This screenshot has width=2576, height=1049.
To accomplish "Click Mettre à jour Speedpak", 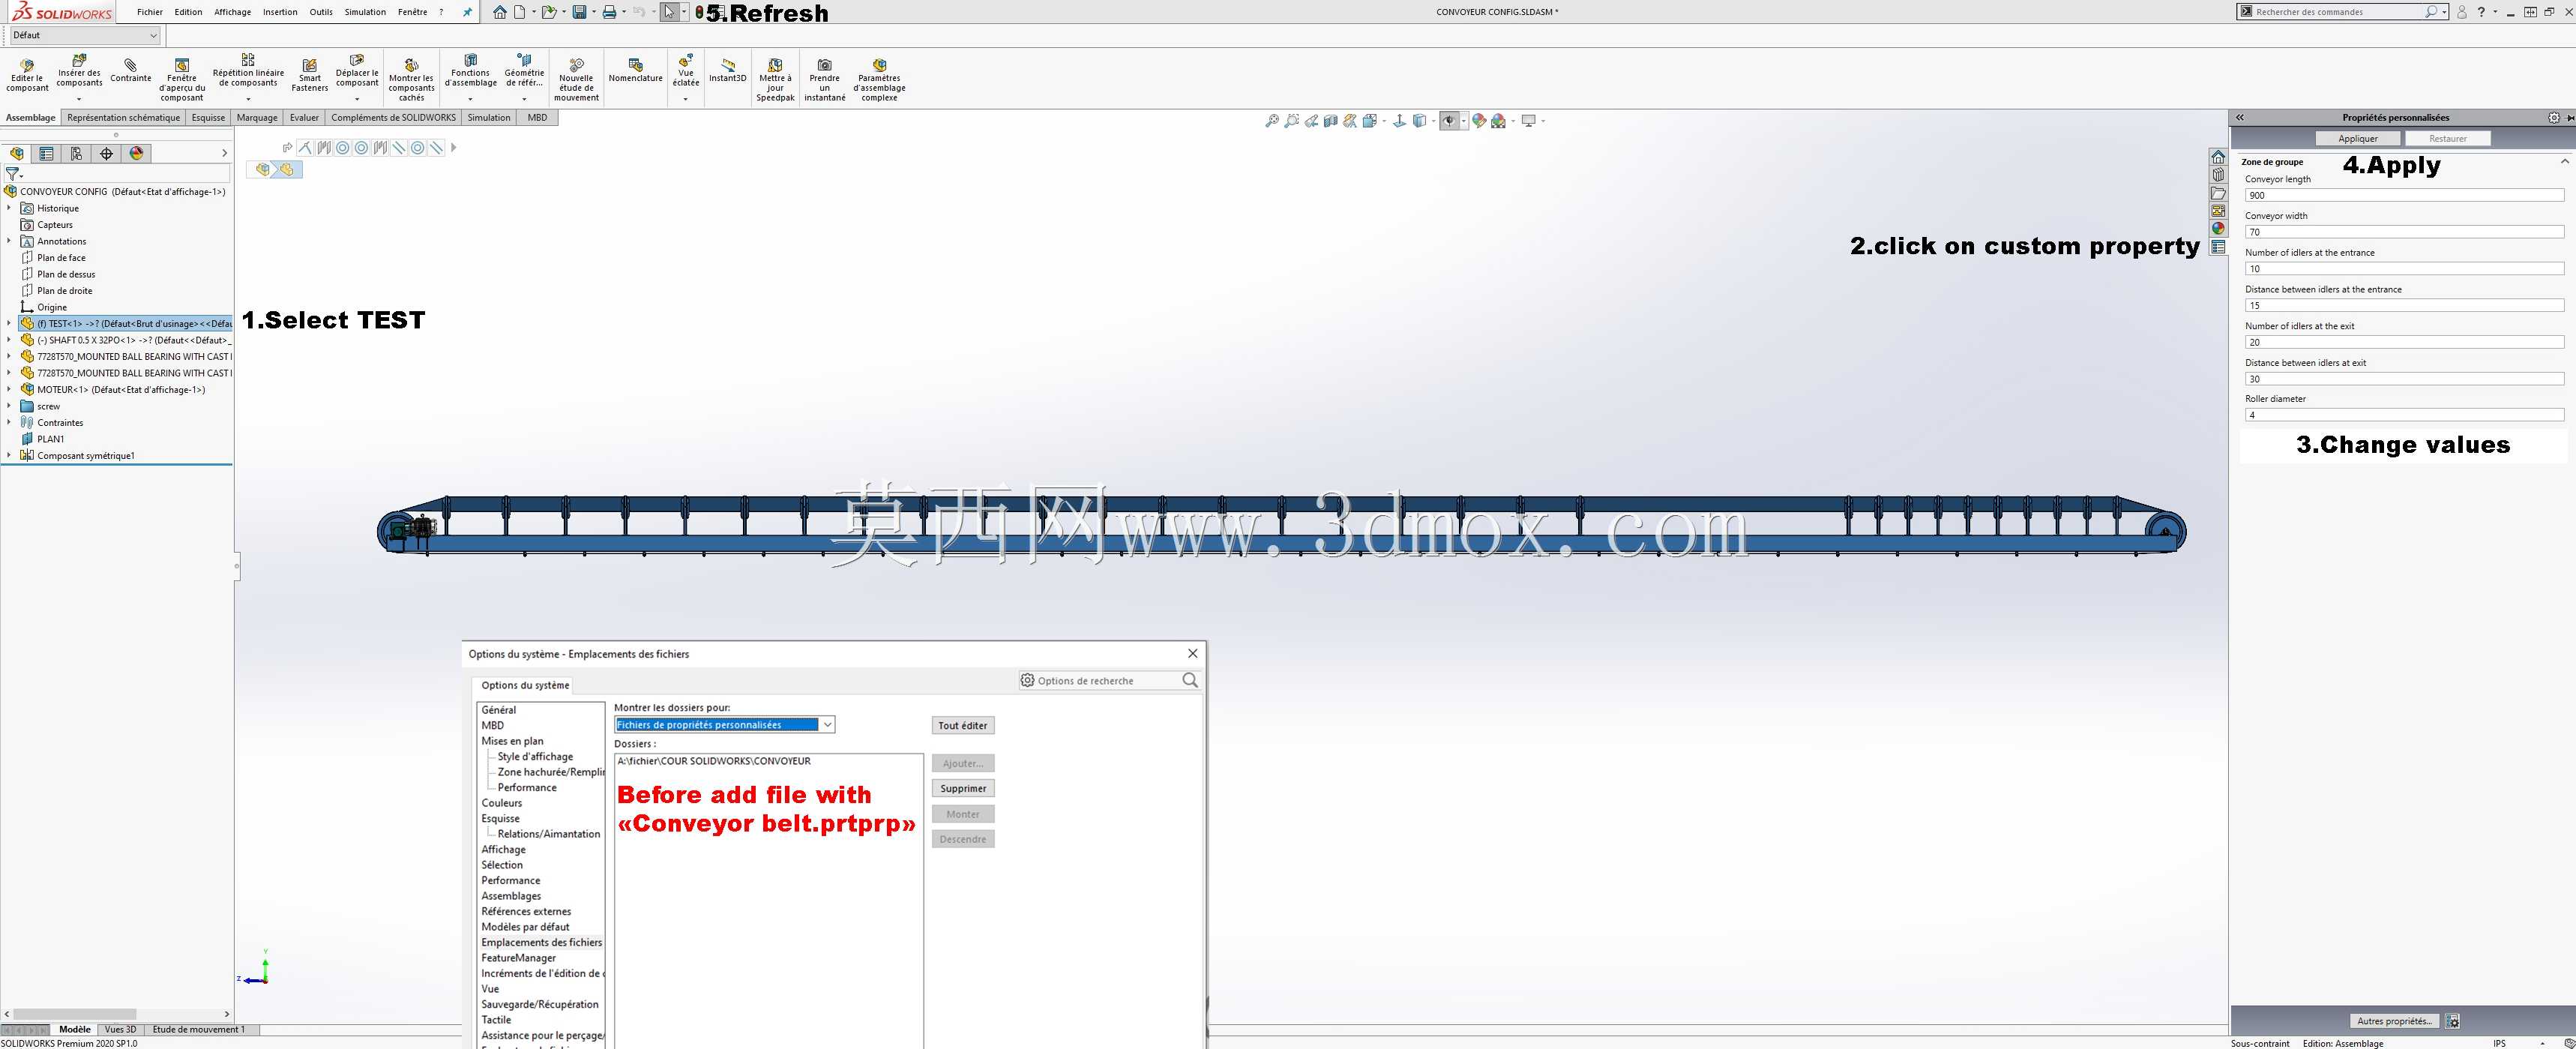I will click(x=775, y=80).
